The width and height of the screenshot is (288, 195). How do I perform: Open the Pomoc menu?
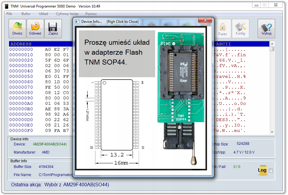point(91,14)
